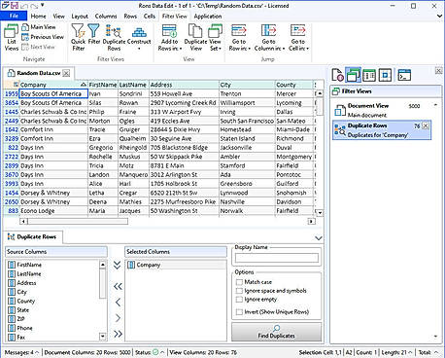Select Document View main document entry
445x358 pixels.
coord(382,110)
